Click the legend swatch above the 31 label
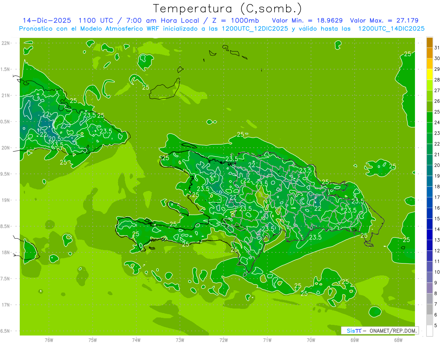Viewport: 447px width, 345px height. coord(429,42)
